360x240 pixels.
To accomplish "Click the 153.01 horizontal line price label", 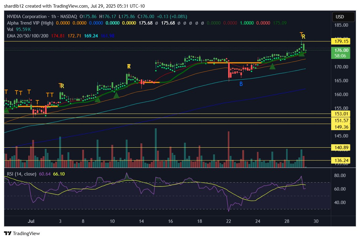I will point(341,114).
